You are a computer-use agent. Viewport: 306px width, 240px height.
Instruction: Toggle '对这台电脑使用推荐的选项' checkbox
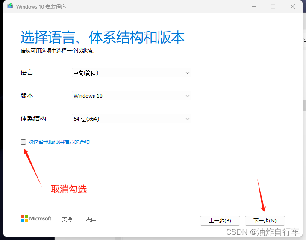pyautogui.click(x=23, y=142)
